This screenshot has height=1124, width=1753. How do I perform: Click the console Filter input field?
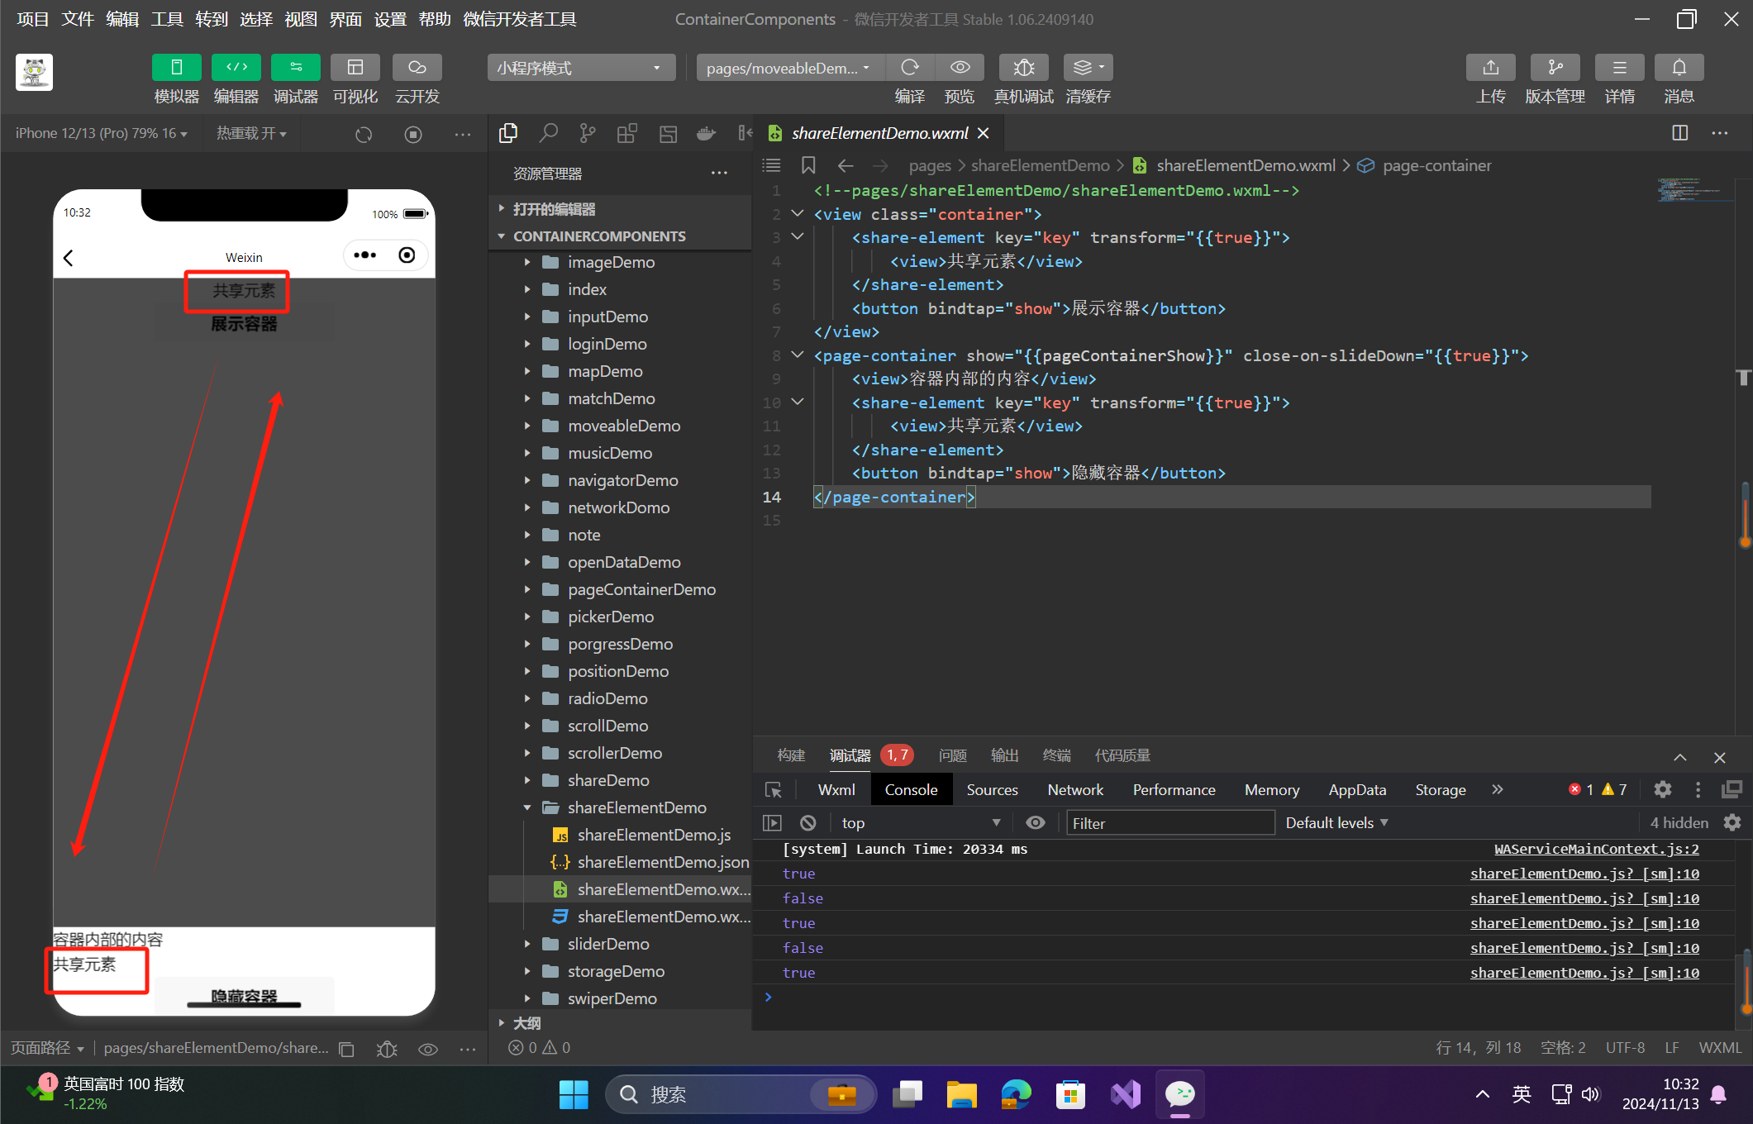click(x=1169, y=823)
